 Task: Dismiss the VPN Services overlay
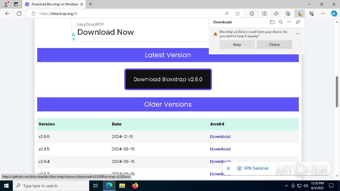click(228, 168)
